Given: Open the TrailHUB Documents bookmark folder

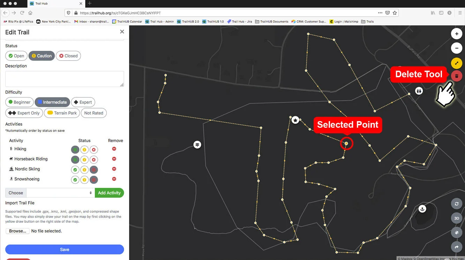Looking at the screenshot, I should pos(272,22).
